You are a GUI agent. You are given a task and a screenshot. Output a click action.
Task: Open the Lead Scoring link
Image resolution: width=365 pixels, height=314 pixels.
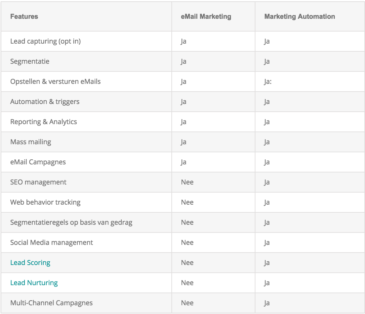[x=30, y=263]
